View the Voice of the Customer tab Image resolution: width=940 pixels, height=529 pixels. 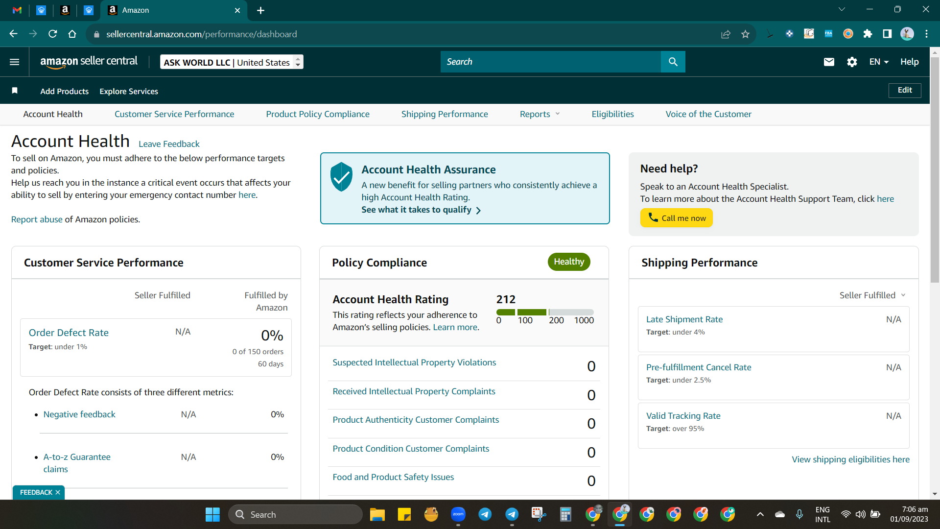coord(708,114)
